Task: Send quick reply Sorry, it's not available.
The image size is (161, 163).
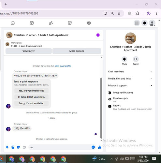Action: point(31,103)
